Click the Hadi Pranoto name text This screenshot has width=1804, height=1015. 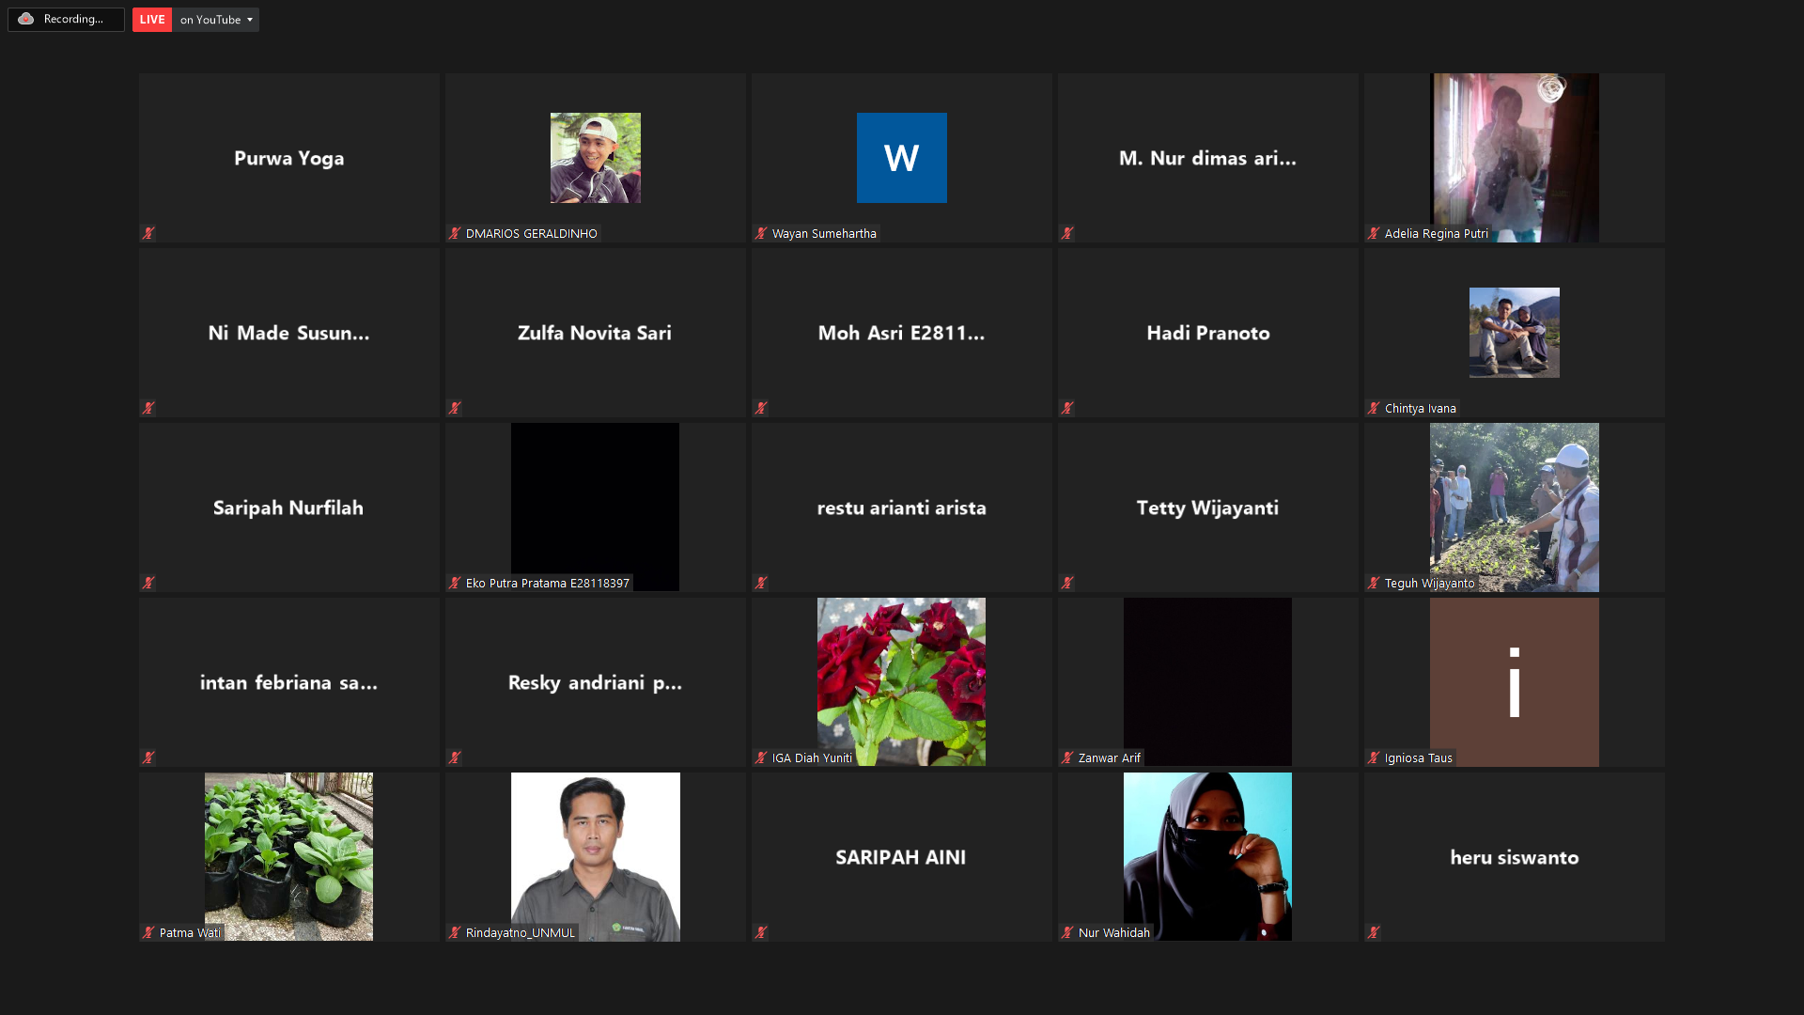click(1208, 334)
